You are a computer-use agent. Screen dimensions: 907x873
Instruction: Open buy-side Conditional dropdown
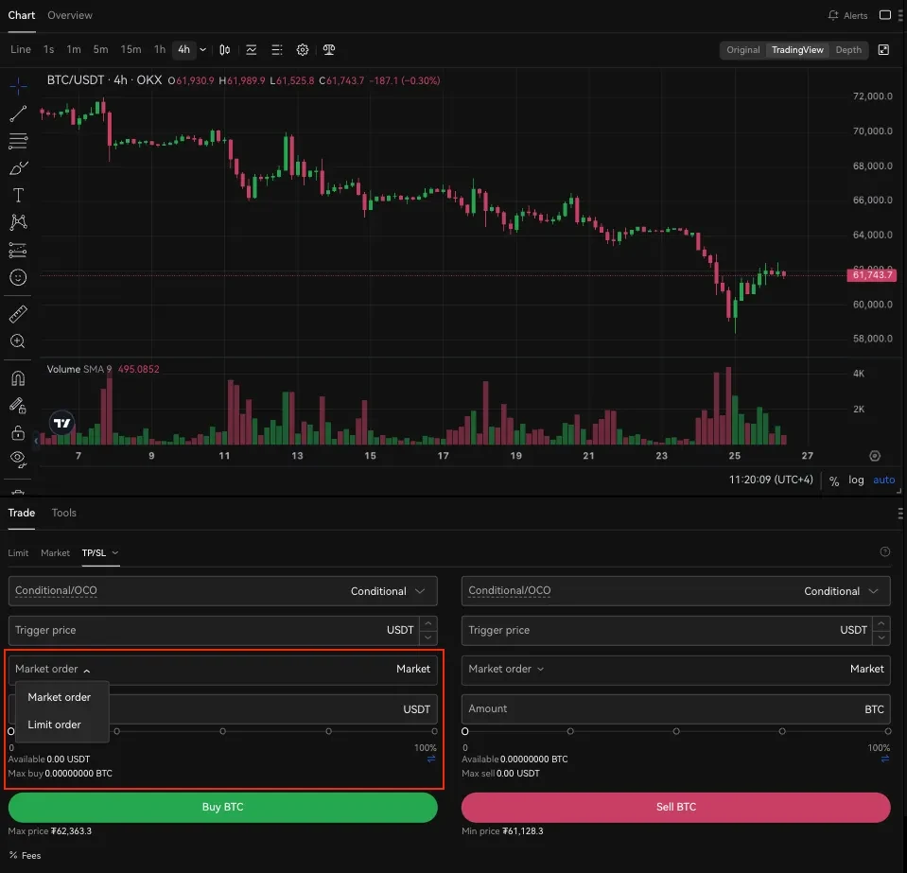tap(222, 591)
